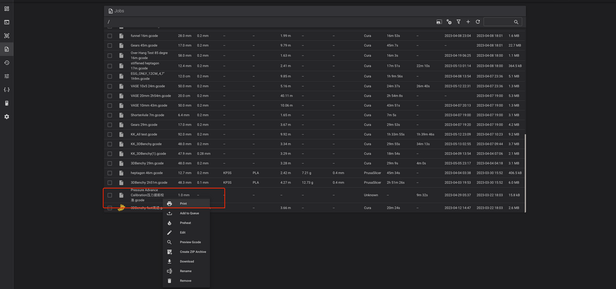The image size is (616, 289).
Task: Click the 22.7 MB size cell
Action: click(514, 45)
